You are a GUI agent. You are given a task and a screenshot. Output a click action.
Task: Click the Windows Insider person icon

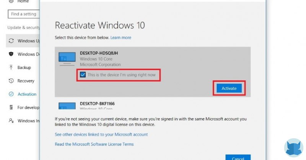(x=11, y=120)
